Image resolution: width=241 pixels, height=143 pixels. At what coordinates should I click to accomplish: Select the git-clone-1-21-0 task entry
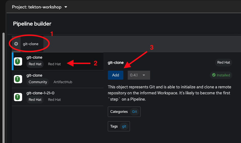tap(57, 97)
